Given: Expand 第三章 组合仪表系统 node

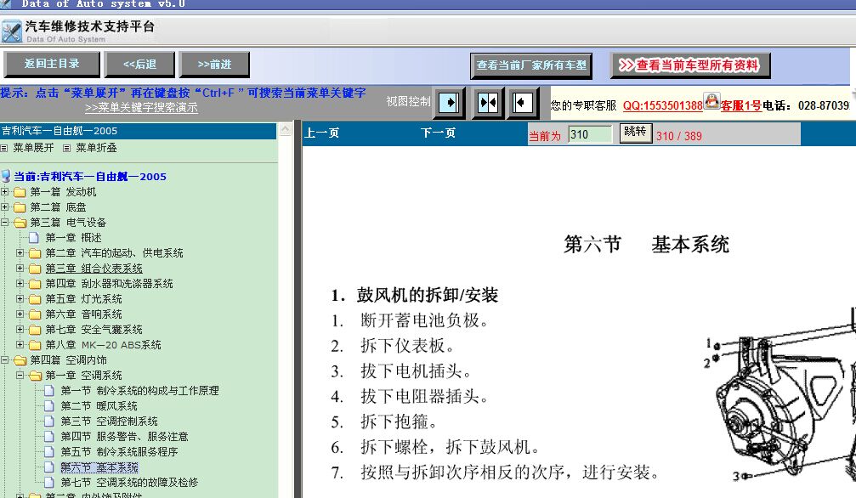Looking at the screenshot, I should tap(20, 268).
